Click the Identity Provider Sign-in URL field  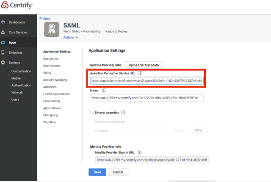coord(152,160)
